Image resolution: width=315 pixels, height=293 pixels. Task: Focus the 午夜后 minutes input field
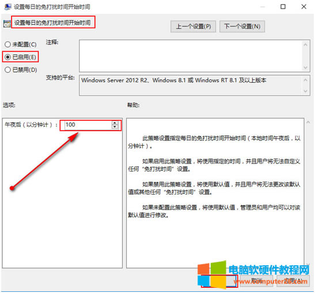(88, 125)
